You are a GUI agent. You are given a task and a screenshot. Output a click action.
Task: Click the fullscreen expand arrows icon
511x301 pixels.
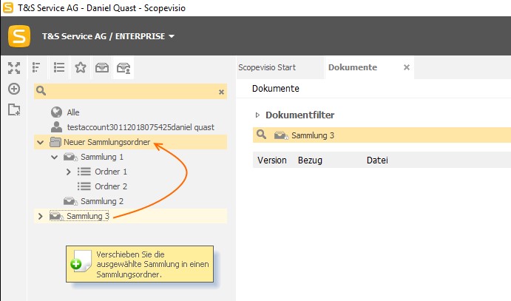[14, 68]
